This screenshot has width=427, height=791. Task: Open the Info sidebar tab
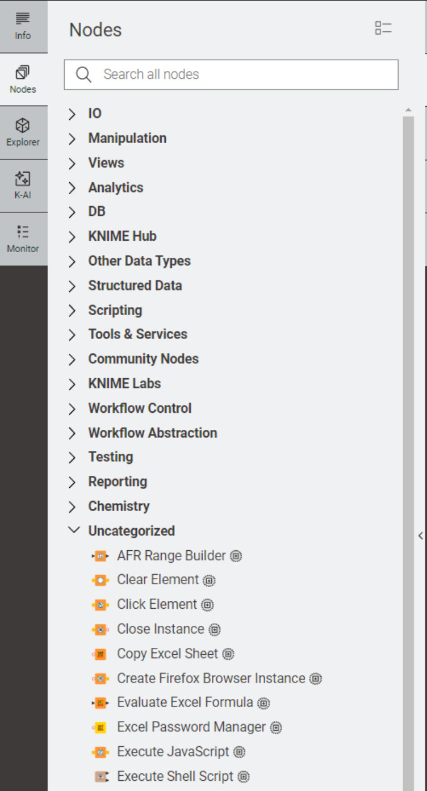tap(23, 26)
